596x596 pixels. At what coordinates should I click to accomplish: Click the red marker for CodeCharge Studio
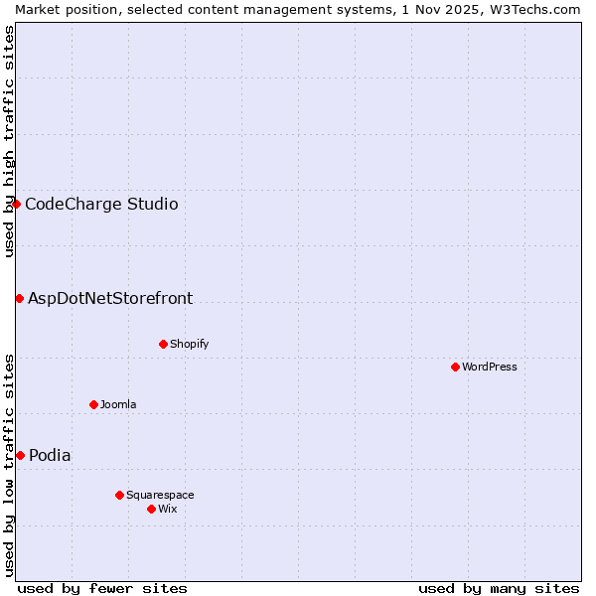pos(16,204)
